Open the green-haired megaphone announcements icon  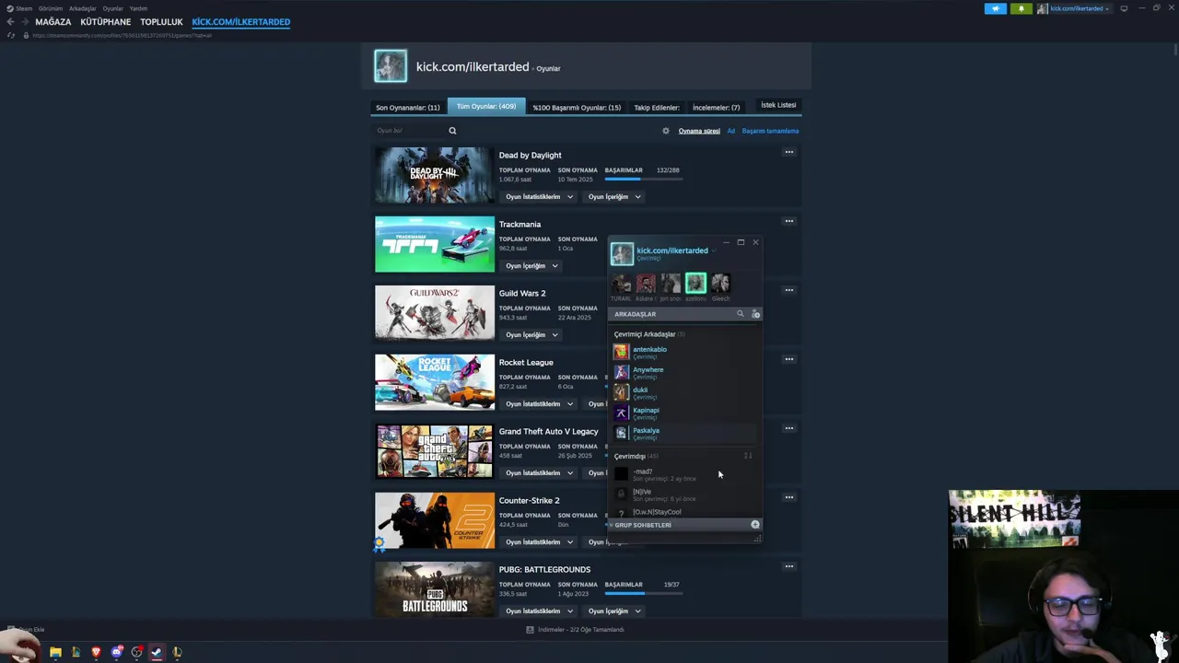coord(996,8)
